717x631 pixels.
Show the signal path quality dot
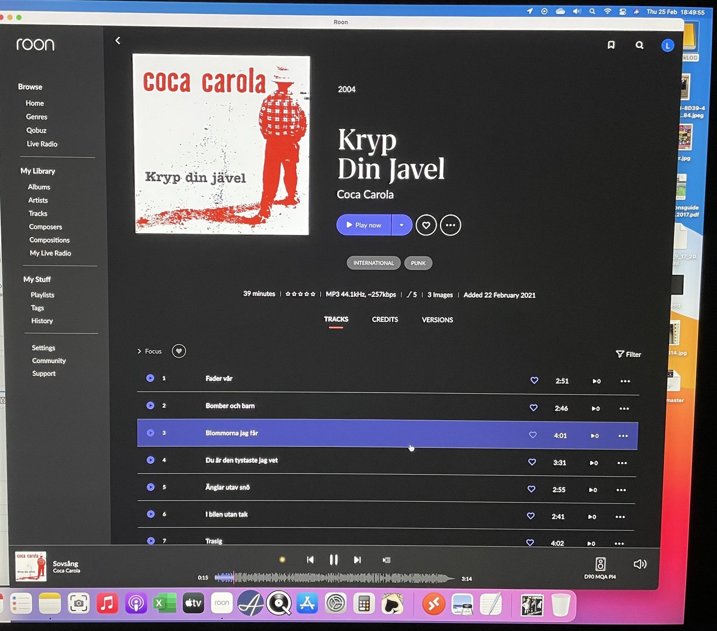(x=282, y=560)
